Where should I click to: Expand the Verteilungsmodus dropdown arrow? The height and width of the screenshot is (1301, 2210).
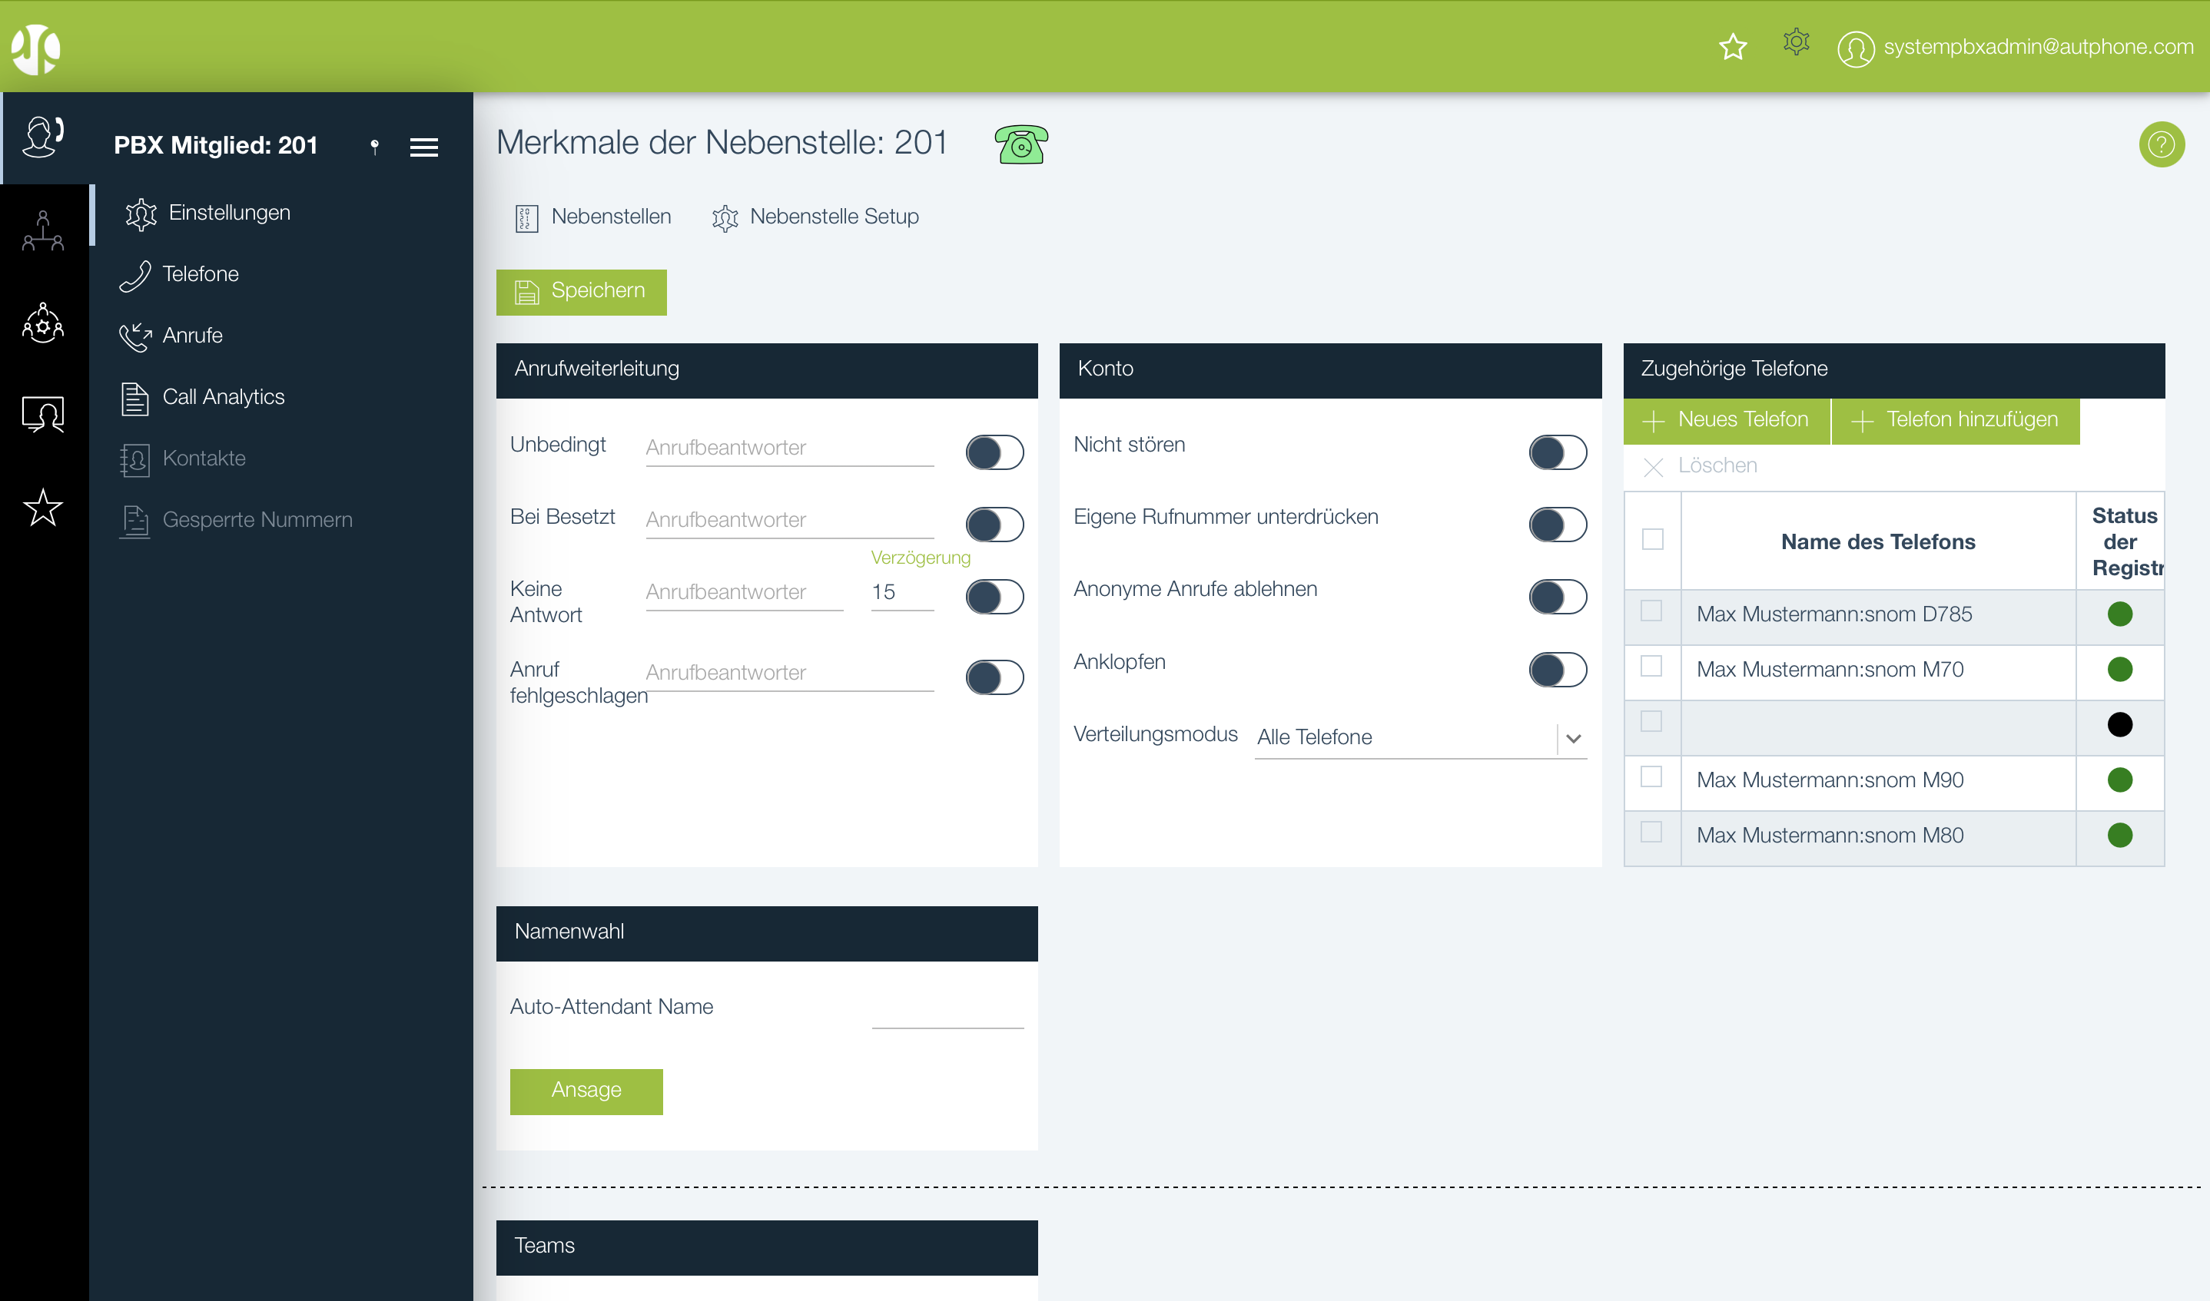pyautogui.click(x=1573, y=738)
